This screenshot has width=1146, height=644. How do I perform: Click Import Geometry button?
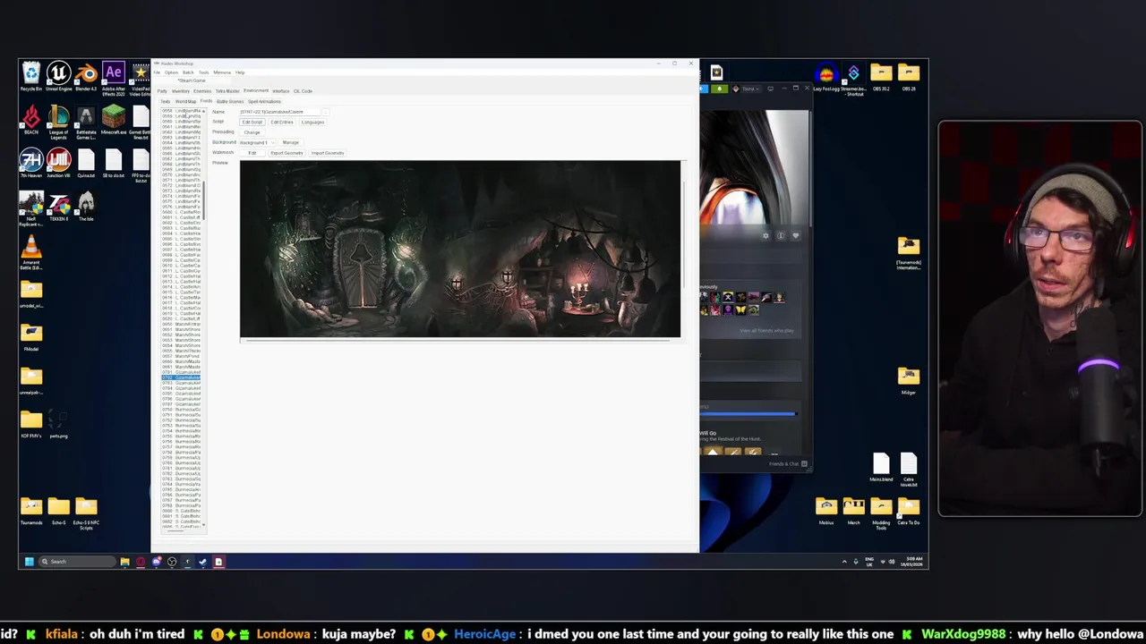point(328,153)
